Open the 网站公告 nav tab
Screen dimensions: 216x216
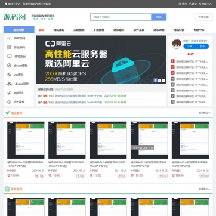pos(179,30)
